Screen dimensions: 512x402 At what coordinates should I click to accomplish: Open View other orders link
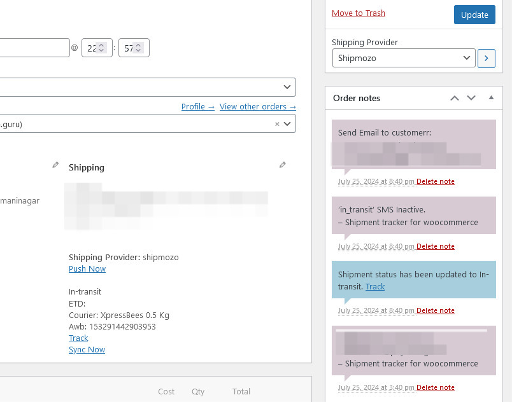(258, 107)
